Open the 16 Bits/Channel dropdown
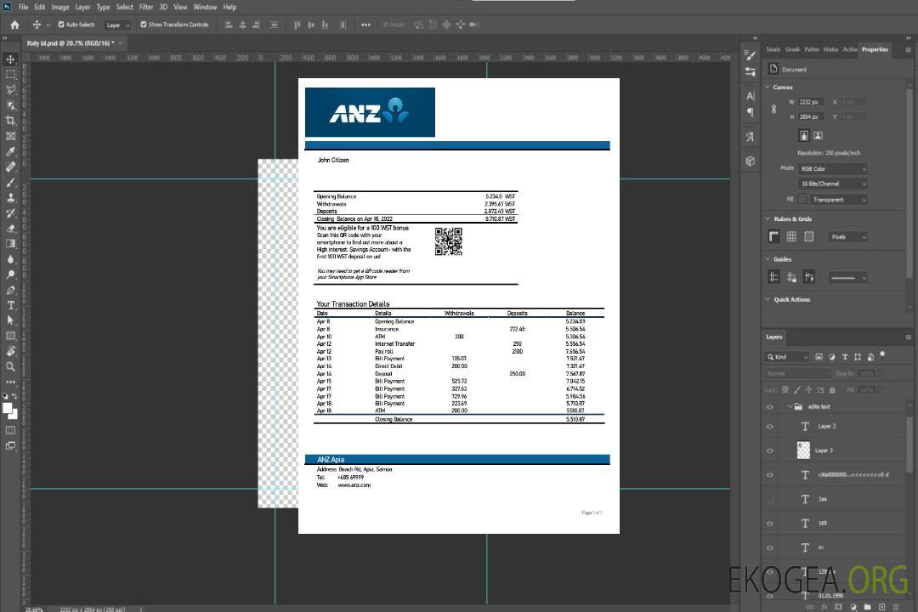Viewport: 918px width, 612px height. point(832,184)
